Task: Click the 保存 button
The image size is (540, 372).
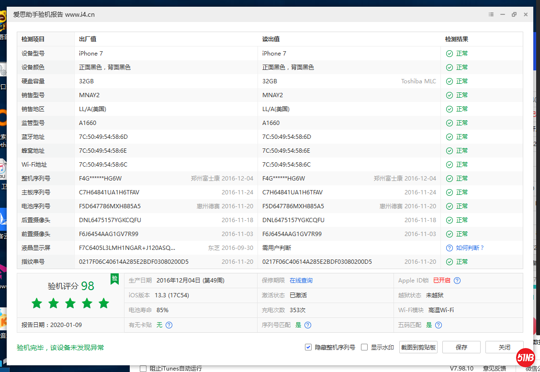Action: point(461,347)
